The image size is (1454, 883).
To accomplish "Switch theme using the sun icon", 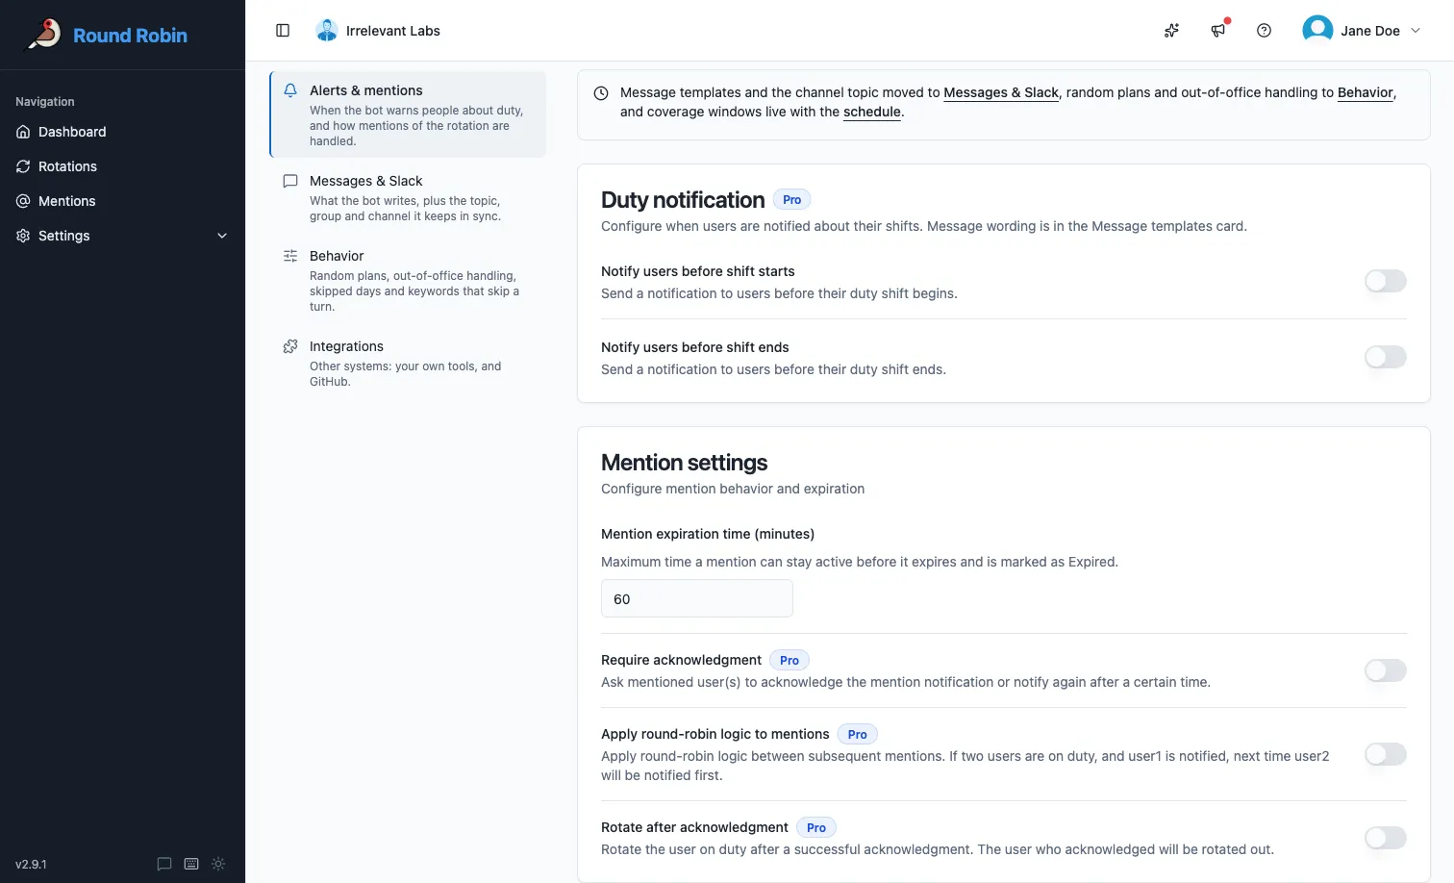I will (x=218, y=864).
